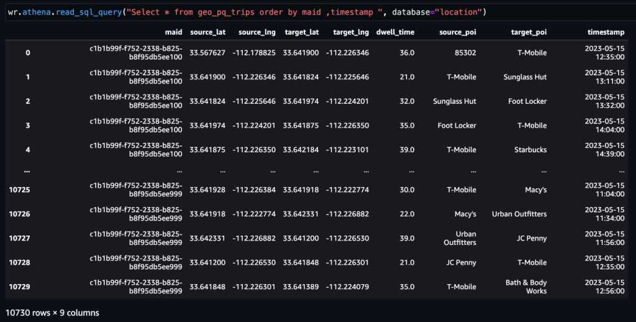Click target_poi Starbucks cell
Screen dimensions: 636x322
(530, 149)
